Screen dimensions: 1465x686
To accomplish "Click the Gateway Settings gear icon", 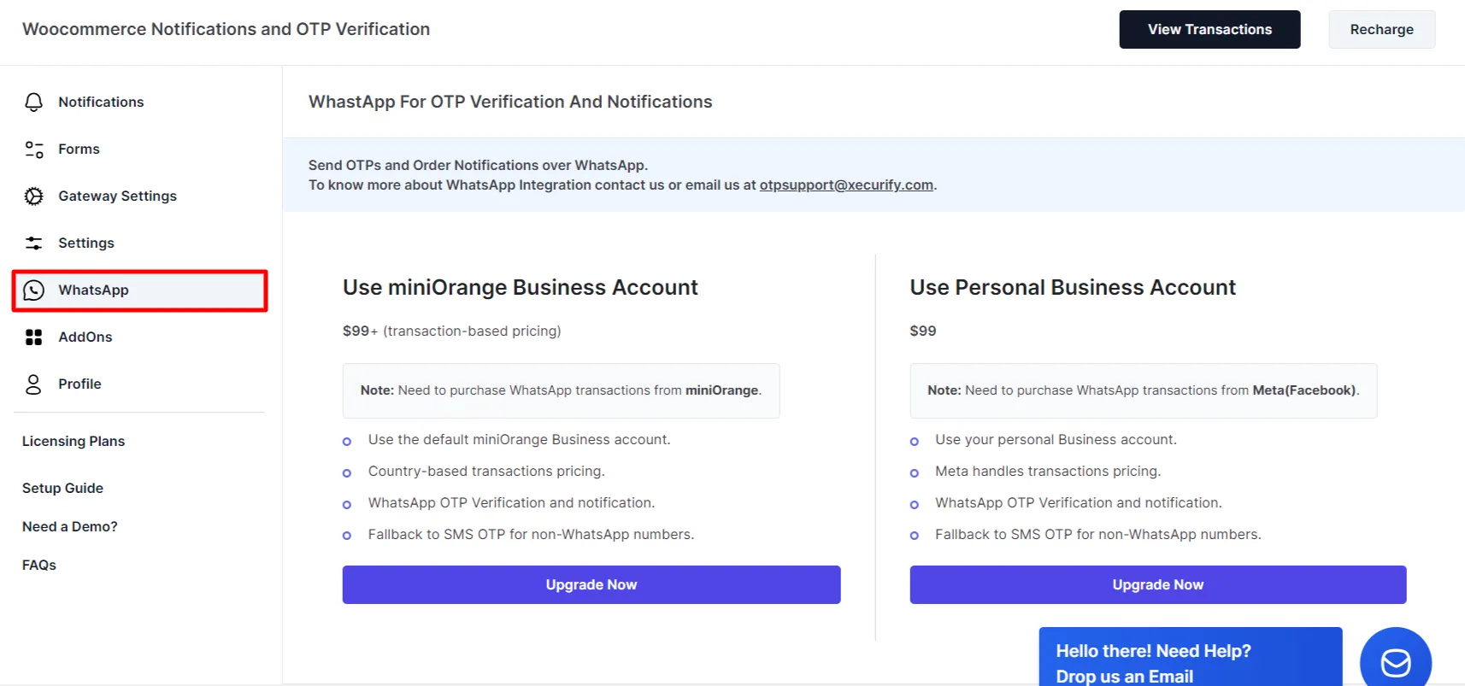I will (33, 196).
